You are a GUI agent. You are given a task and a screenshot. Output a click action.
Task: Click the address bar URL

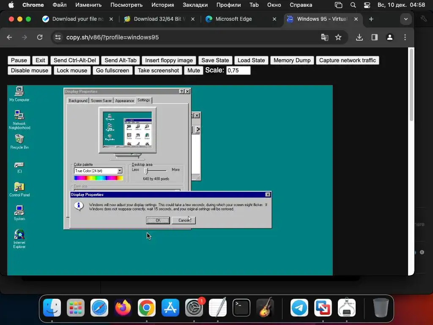click(112, 37)
